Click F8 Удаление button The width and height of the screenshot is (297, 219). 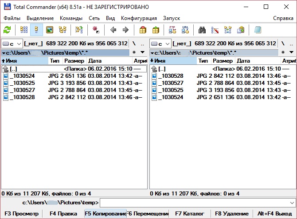[x=232, y=214]
